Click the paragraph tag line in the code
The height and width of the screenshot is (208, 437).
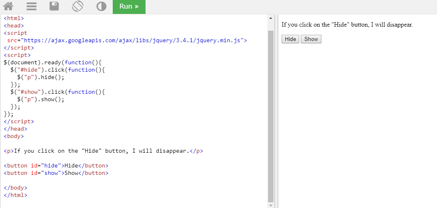coord(103,151)
